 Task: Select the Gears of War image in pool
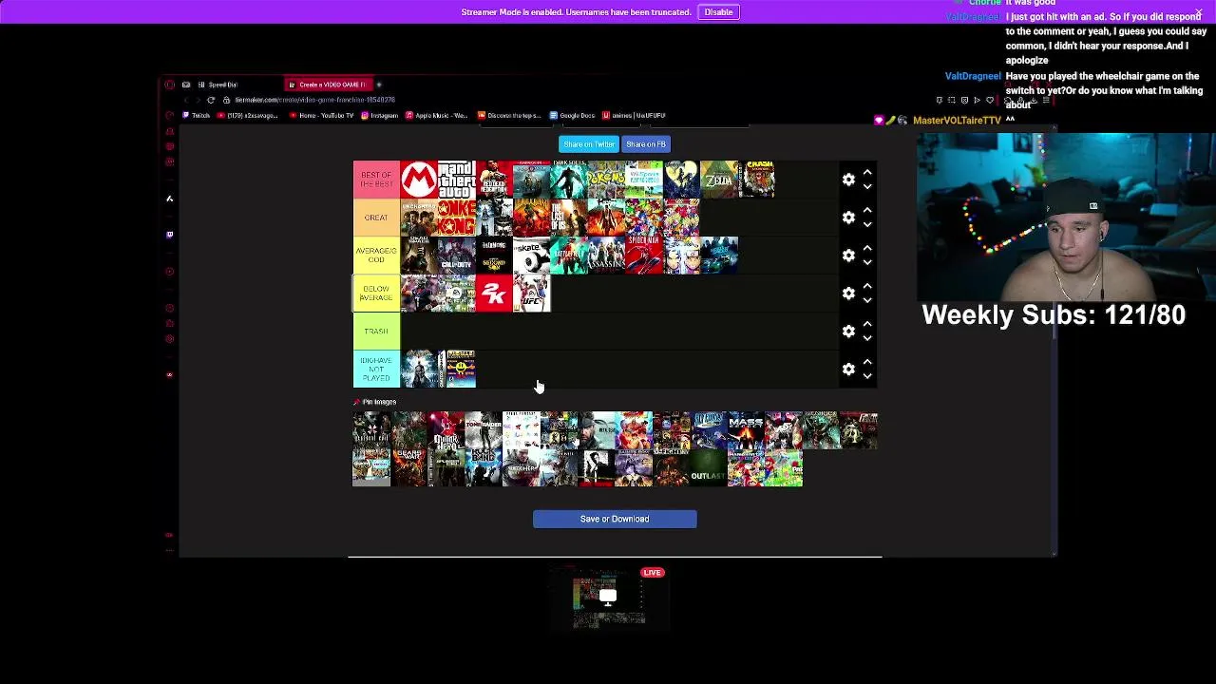tap(408, 468)
